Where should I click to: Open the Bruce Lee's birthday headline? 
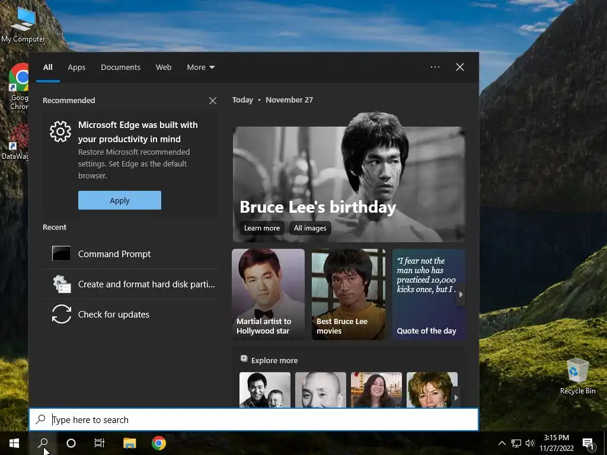(x=318, y=207)
